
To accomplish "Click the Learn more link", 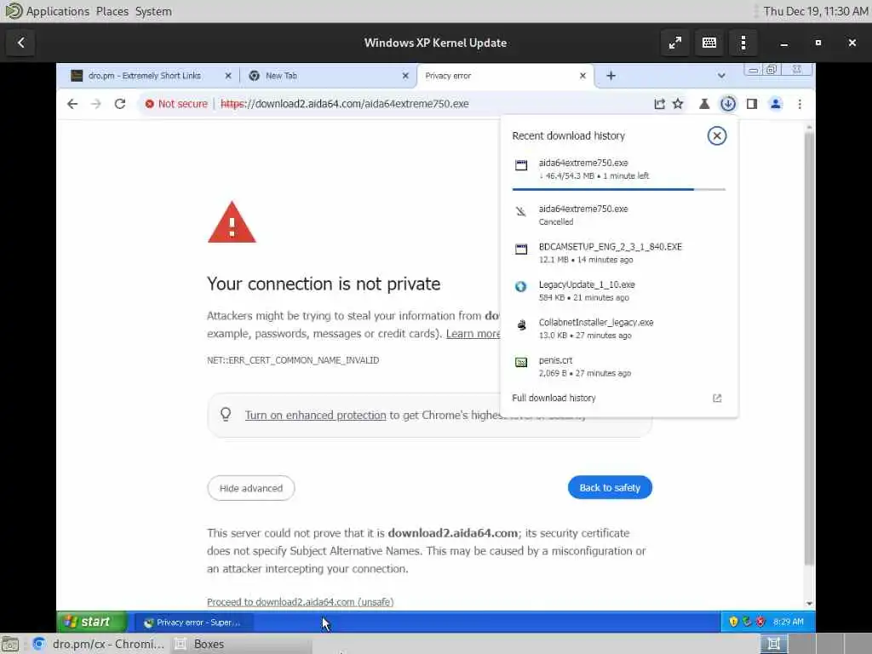I will (x=473, y=334).
